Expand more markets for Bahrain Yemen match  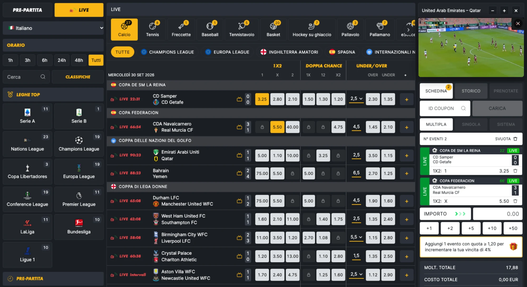tap(407, 173)
